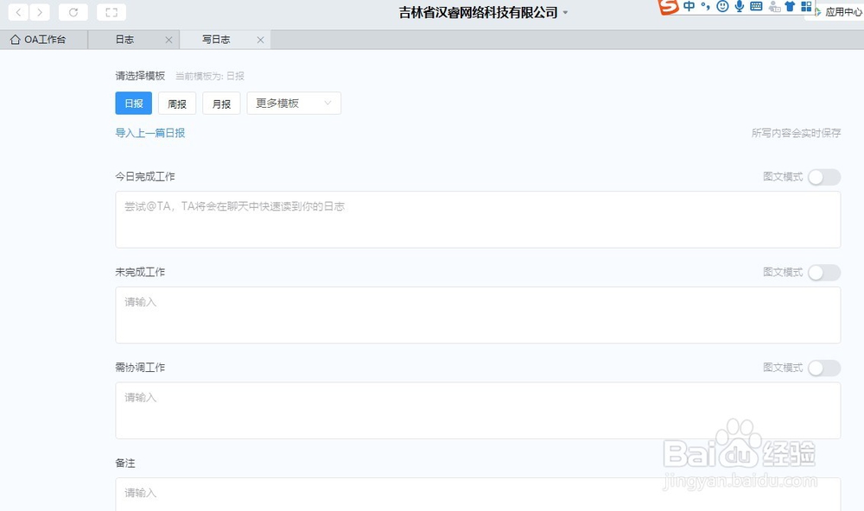Select the 日报 template
Screen dimensions: 864x511
click(133, 104)
